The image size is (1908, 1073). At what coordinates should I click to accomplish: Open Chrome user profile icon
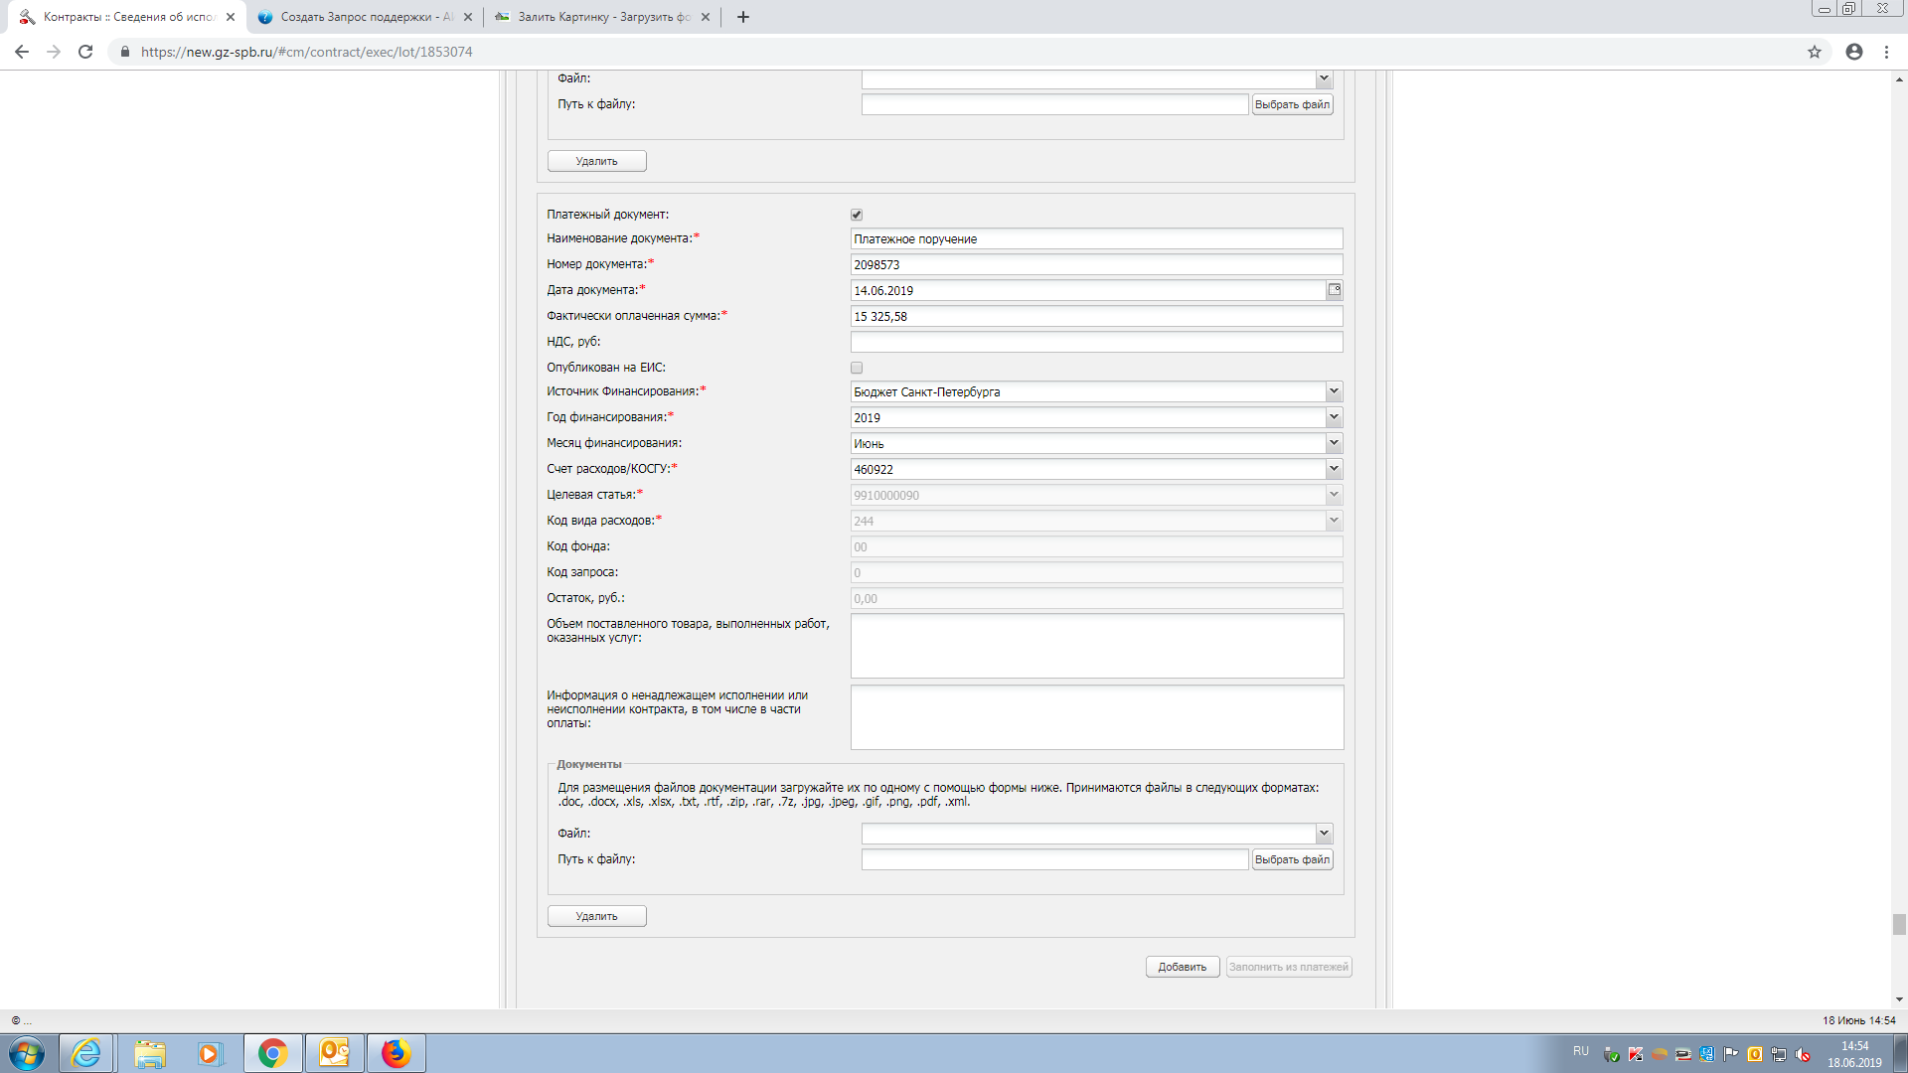coord(1853,52)
